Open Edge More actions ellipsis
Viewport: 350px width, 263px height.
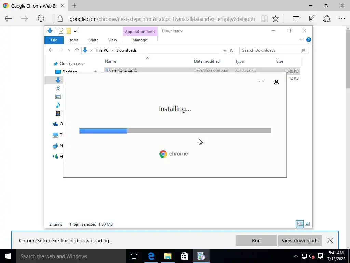pos(342,18)
